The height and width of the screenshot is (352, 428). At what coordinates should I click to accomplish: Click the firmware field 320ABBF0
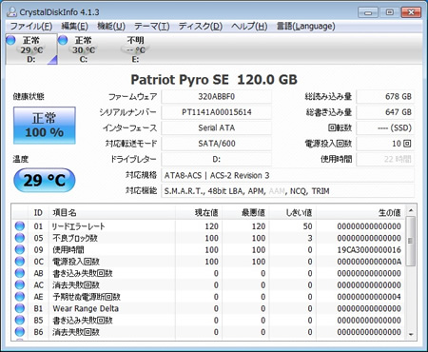217,96
